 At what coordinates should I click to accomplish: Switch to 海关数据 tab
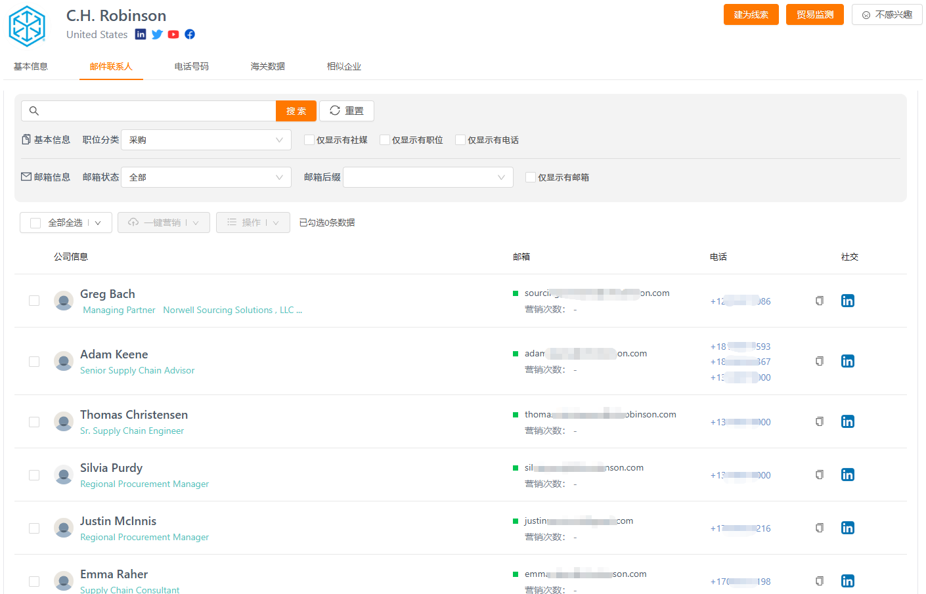pyautogui.click(x=268, y=66)
